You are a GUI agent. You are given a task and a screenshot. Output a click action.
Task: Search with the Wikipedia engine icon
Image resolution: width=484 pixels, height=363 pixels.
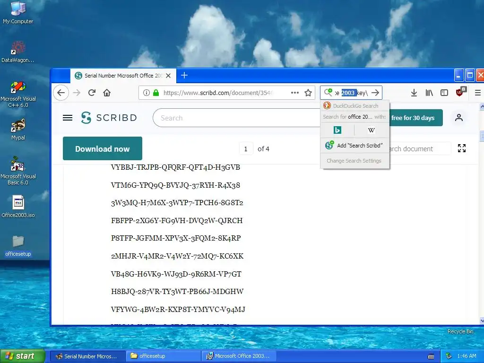point(372,130)
